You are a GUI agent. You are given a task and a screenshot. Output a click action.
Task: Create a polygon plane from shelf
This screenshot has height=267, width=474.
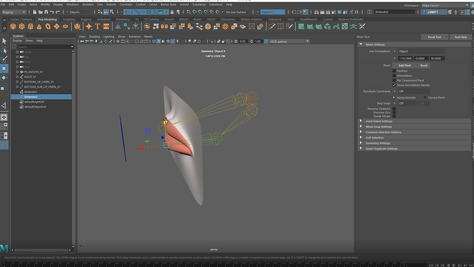[x=56, y=26]
